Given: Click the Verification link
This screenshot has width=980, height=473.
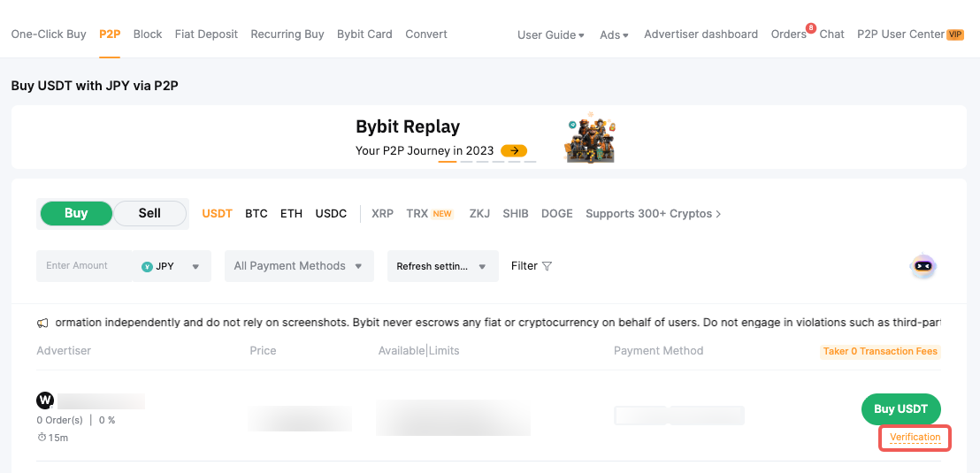Looking at the screenshot, I should 915,438.
